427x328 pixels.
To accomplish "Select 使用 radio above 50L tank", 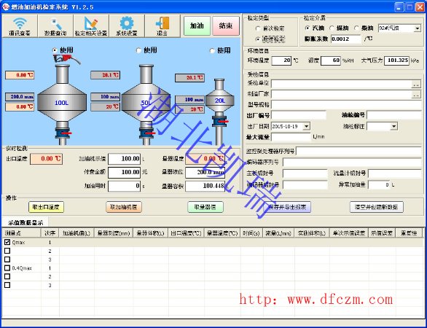I will tap(138, 50).
